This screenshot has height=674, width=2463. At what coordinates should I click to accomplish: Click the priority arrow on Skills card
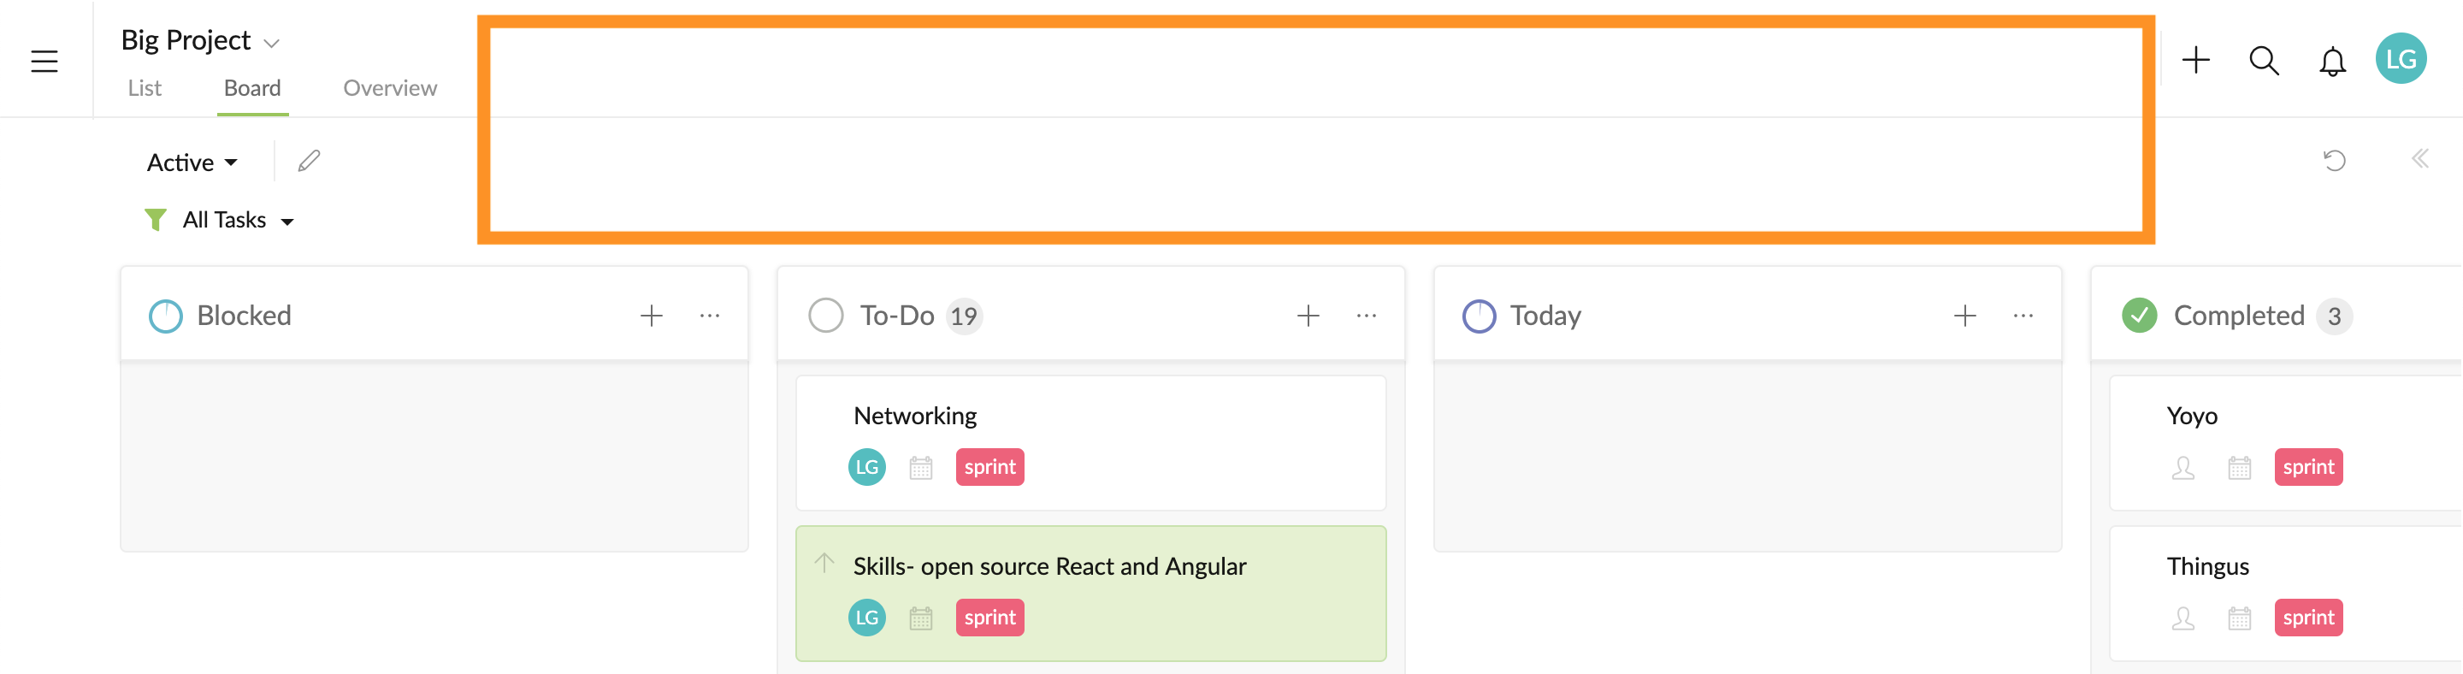click(824, 562)
